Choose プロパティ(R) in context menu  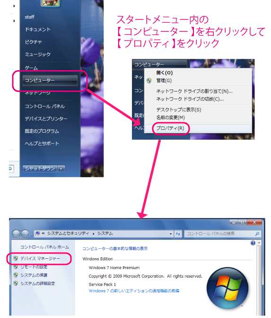[x=170, y=128]
